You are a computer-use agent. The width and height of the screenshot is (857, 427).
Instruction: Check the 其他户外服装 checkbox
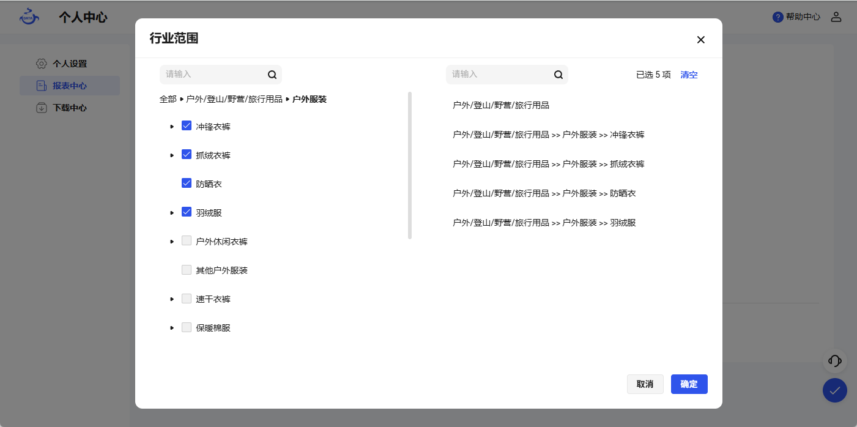click(187, 270)
